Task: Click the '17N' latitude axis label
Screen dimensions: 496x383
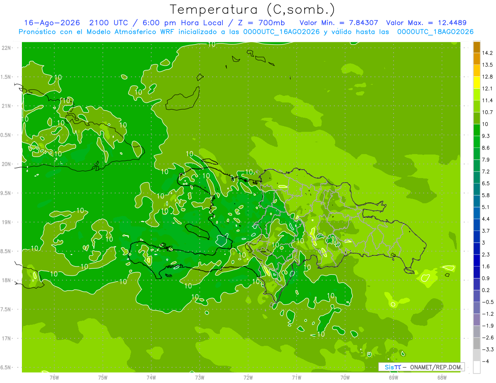Action: 6,338
